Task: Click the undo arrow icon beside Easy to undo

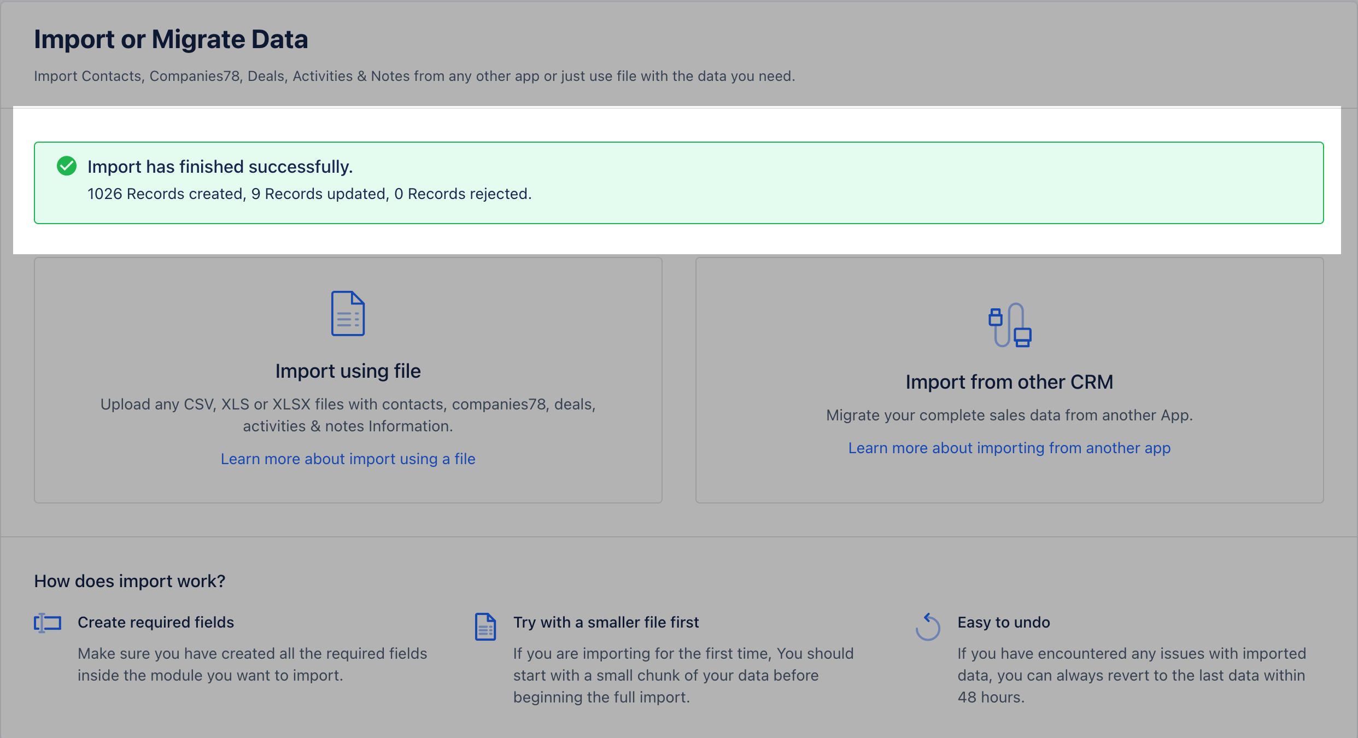Action: (928, 627)
